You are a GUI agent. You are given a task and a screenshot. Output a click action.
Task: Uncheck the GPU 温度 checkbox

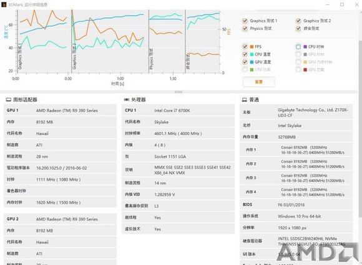click(x=245, y=62)
